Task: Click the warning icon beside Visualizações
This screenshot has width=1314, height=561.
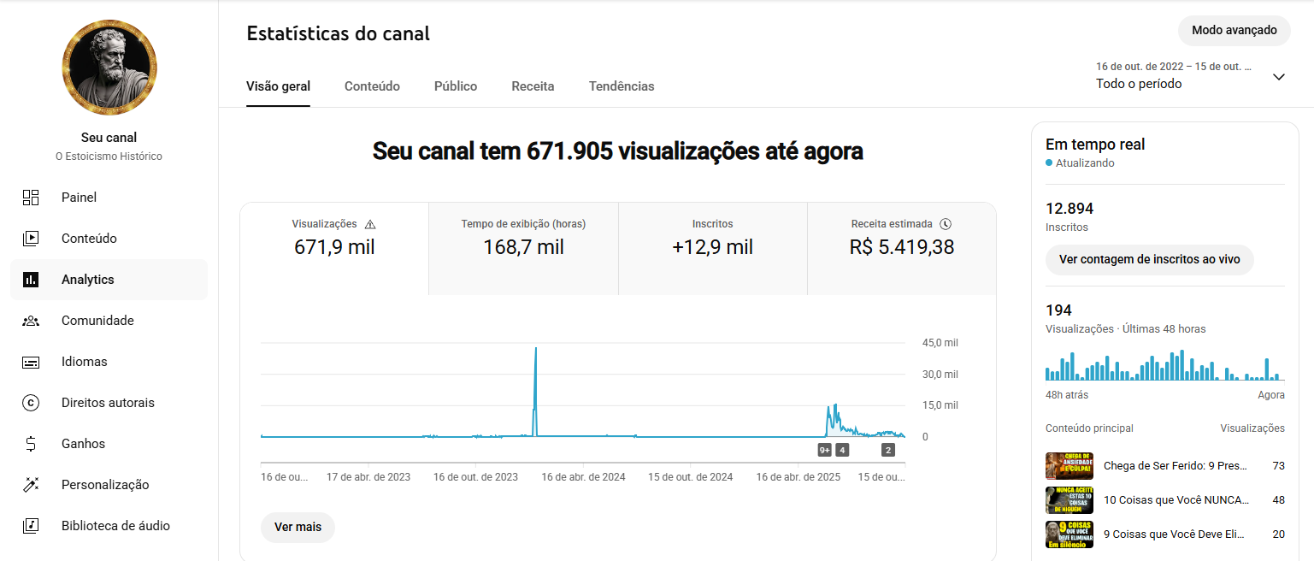Action: click(370, 224)
